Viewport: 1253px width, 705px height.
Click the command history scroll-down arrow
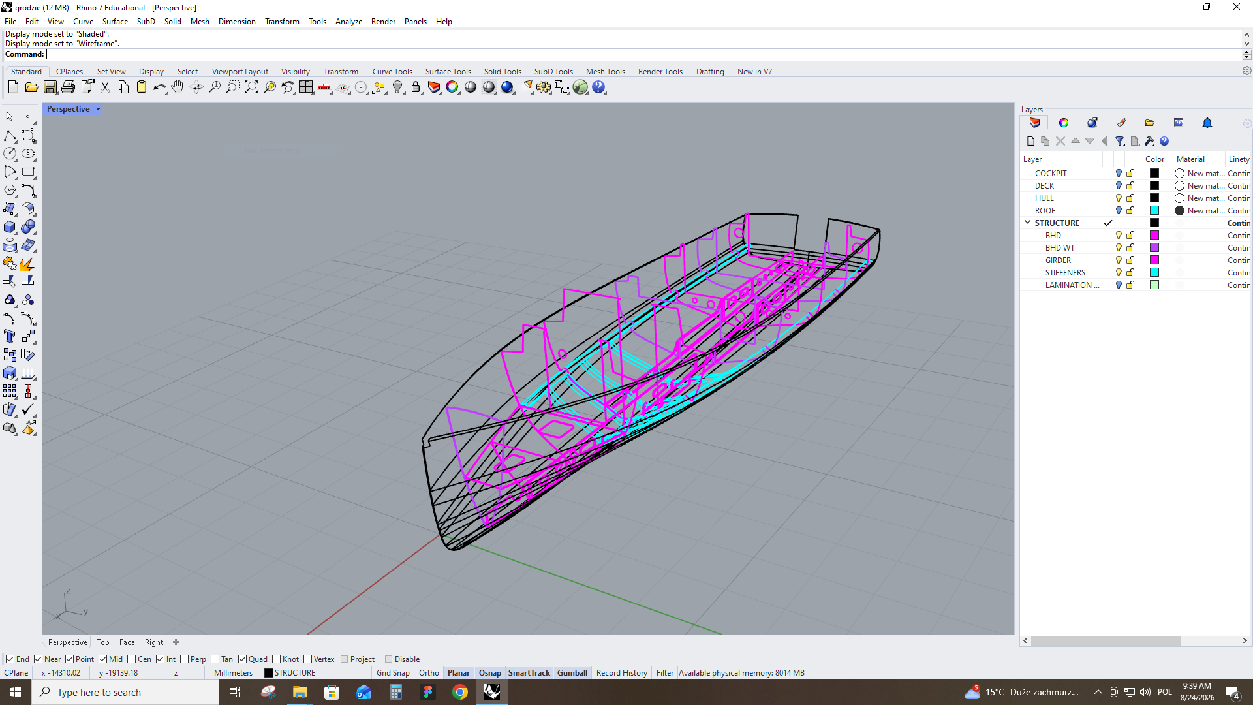tap(1246, 44)
